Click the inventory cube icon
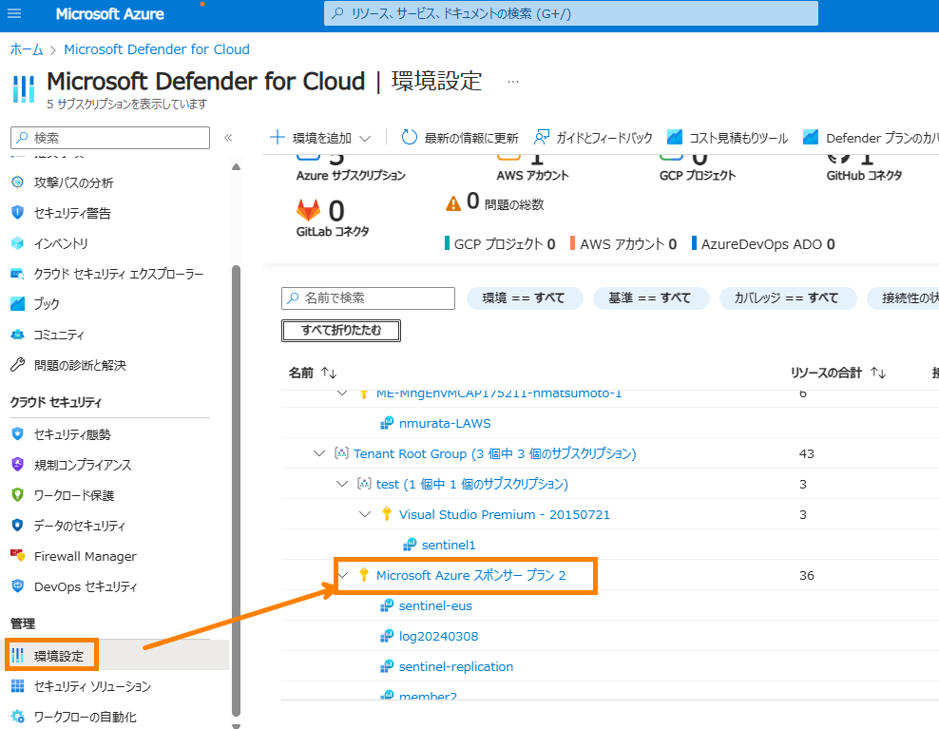Image resolution: width=939 pixels, height=729 pixels. coord(17,243)
